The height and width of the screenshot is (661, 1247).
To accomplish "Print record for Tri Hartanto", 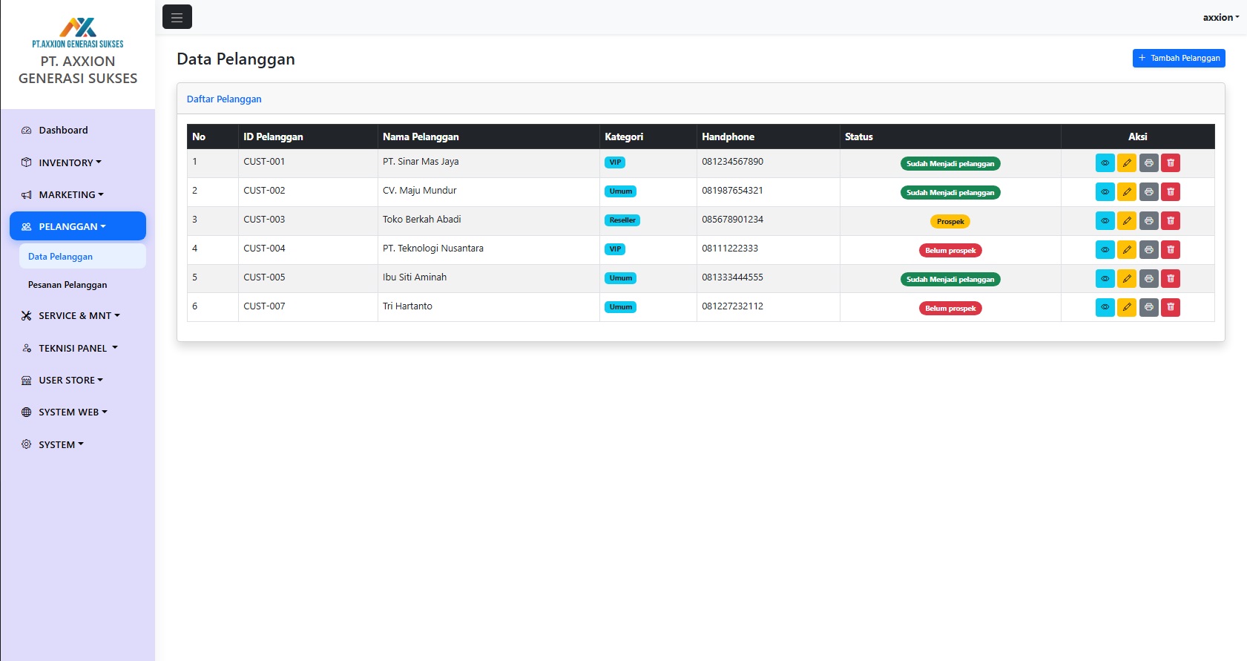I will click(1148, 308).
